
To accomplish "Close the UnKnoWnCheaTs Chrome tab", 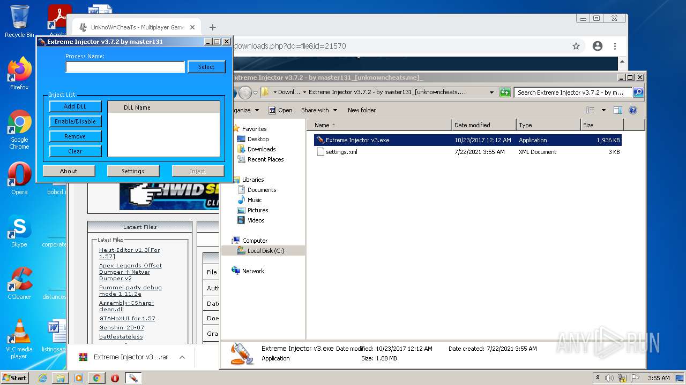I will 193,27.
